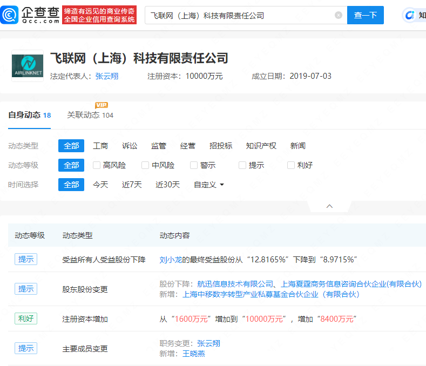Viewport: 426px width, 366px height.
Task: Click the "10000万元" red value in capital row
Action: tap(264, 319)
